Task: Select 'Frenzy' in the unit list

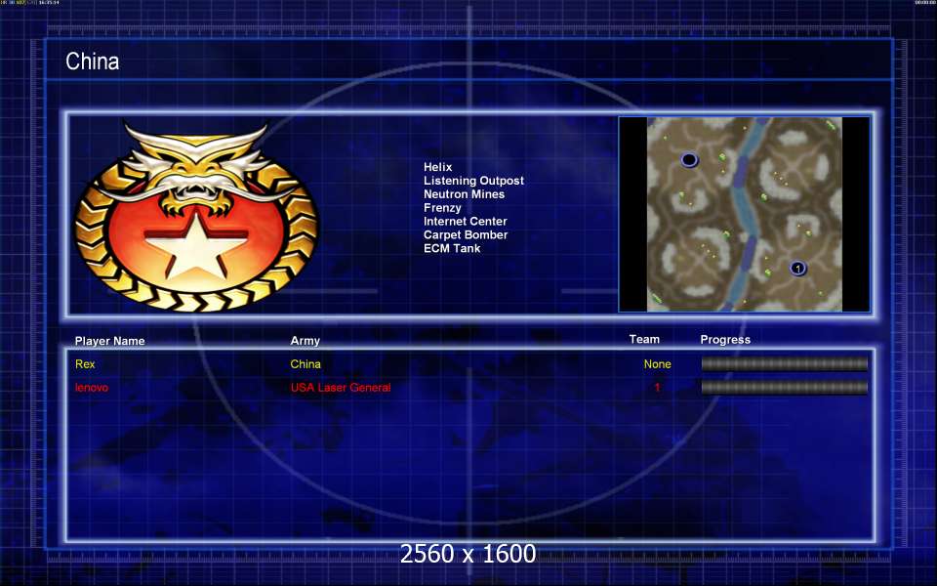Action: point(442,208)
